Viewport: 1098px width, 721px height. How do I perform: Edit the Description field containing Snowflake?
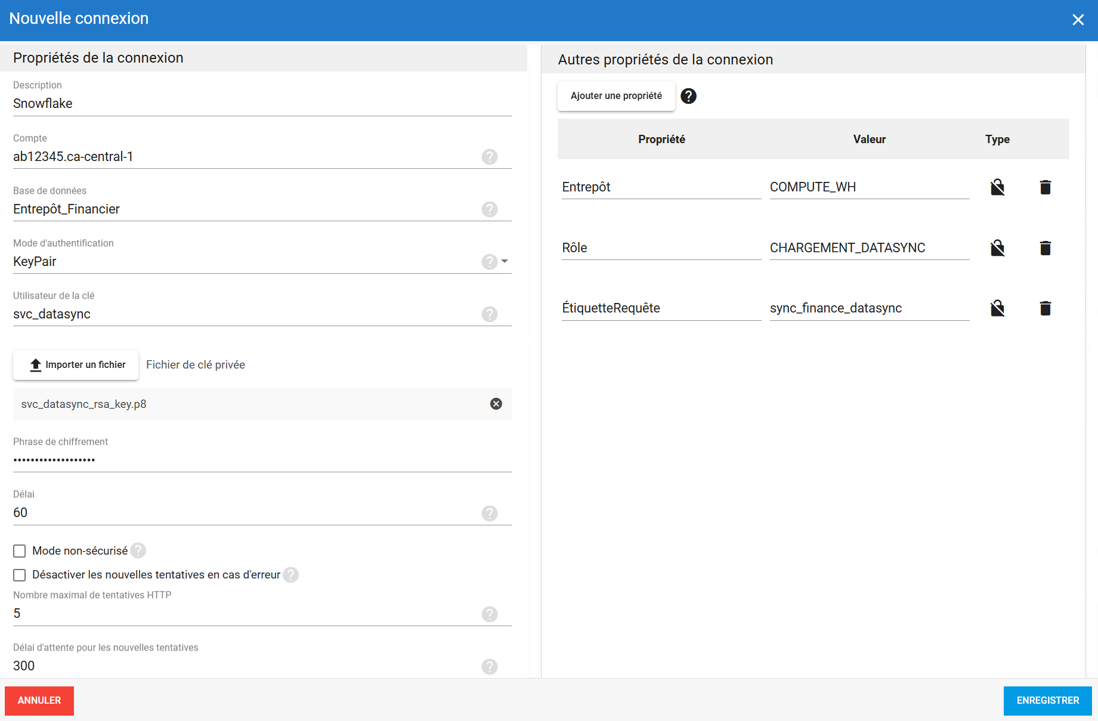[262, 104]
